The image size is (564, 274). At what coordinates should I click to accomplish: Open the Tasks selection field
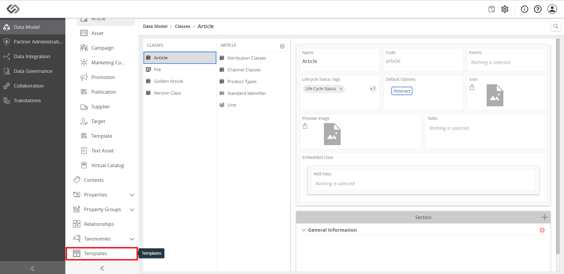486,128
